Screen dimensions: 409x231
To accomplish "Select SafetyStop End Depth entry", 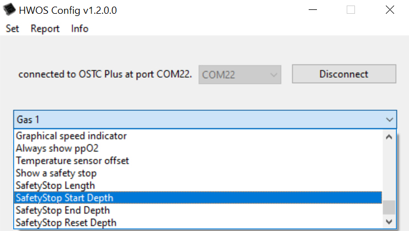I will point(63,210).
